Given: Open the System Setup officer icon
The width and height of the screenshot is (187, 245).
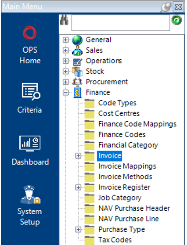Looking at the screenshot, I should coord(30,195).
